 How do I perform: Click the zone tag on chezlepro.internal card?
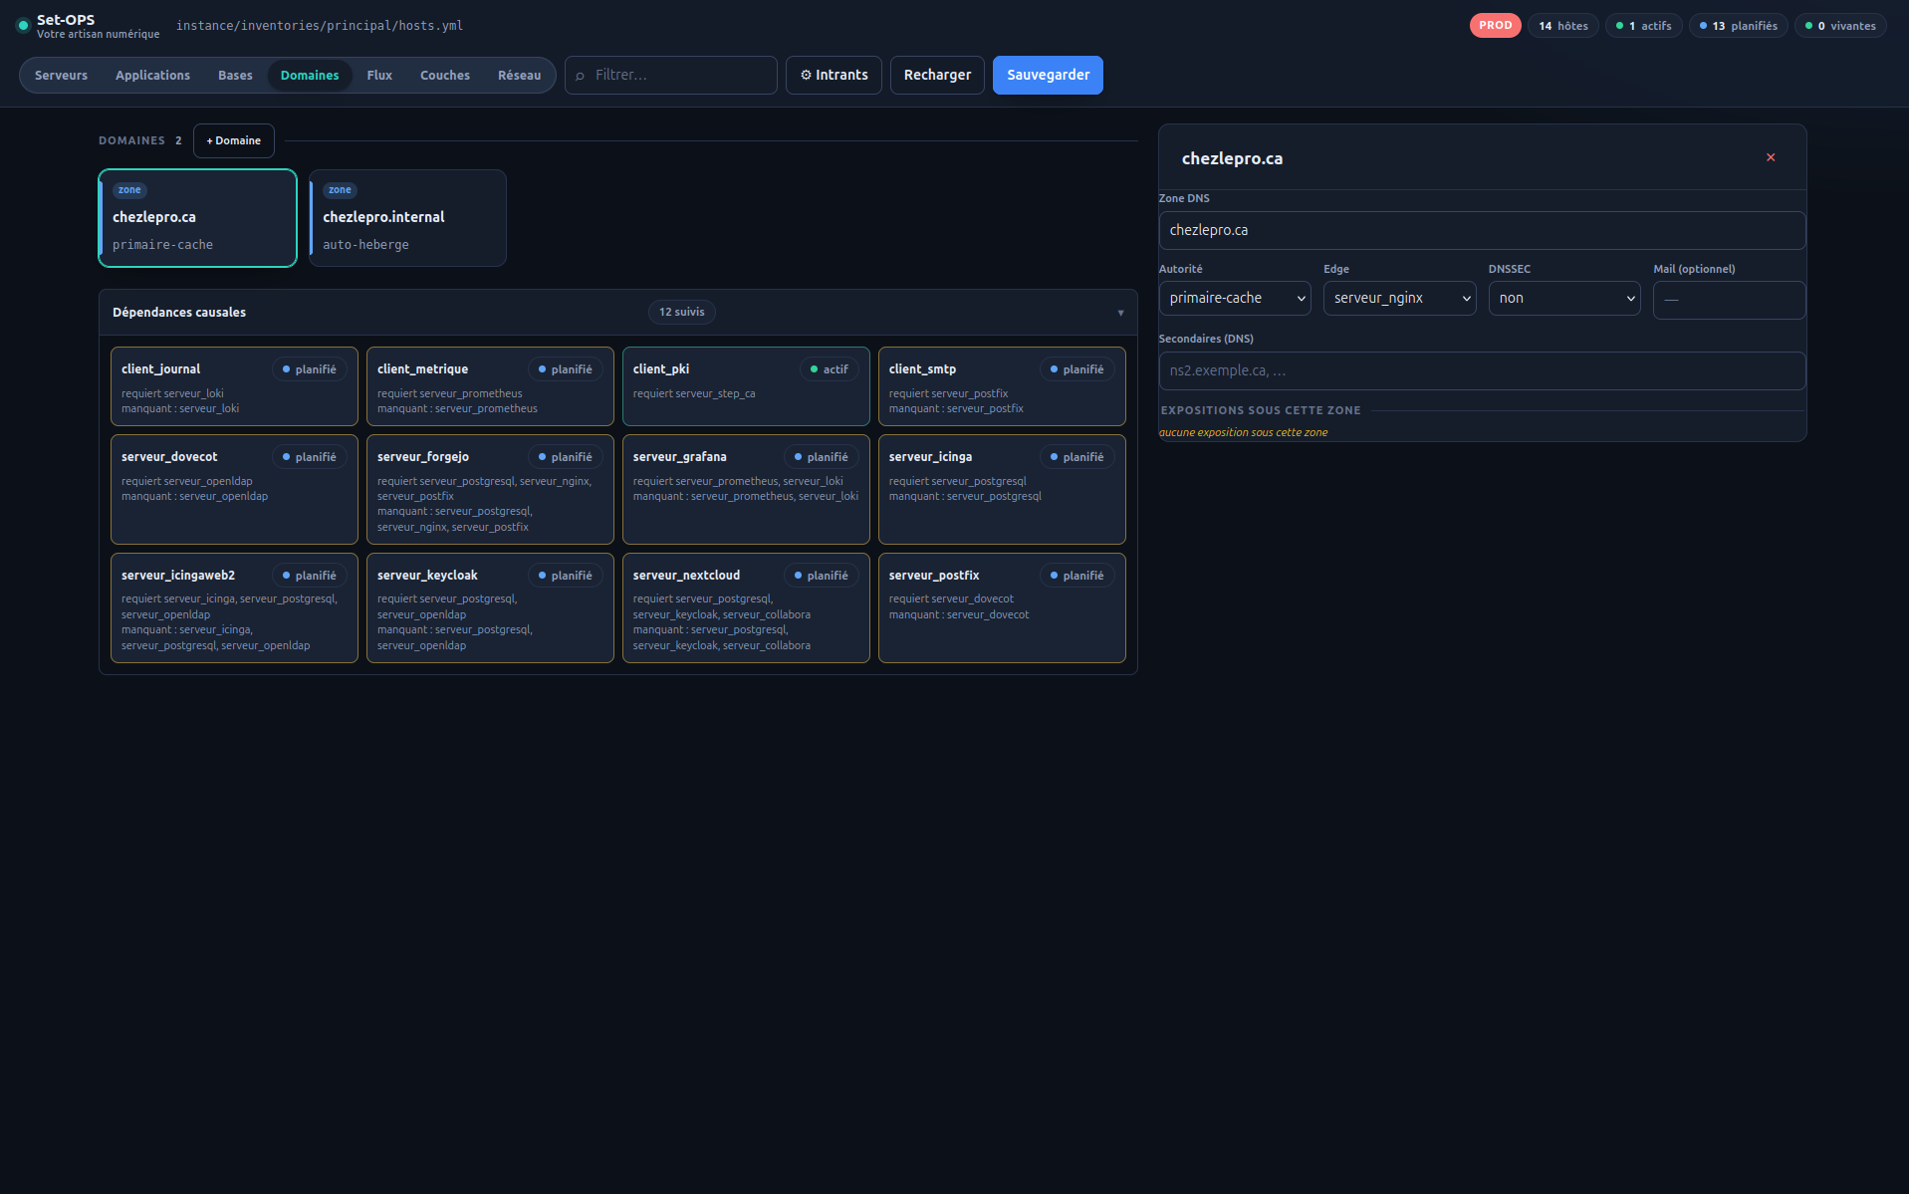coord(340,190)
